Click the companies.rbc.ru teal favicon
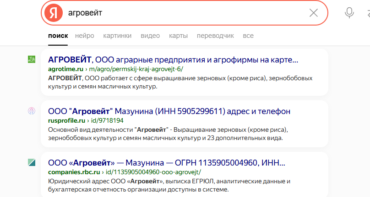Screen dimensions: 370x197 click(x=32, y=162)
